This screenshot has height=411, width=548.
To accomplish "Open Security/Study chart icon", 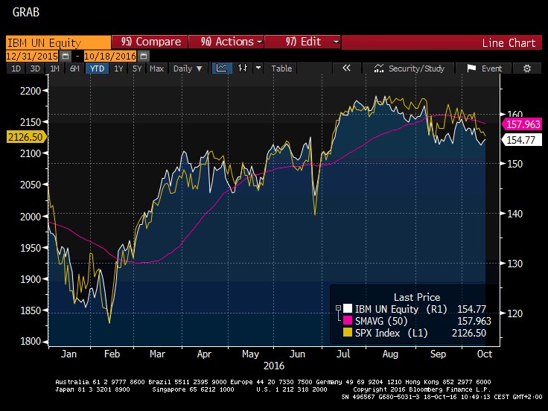I will pyautogui.click(x=410, y=68).
